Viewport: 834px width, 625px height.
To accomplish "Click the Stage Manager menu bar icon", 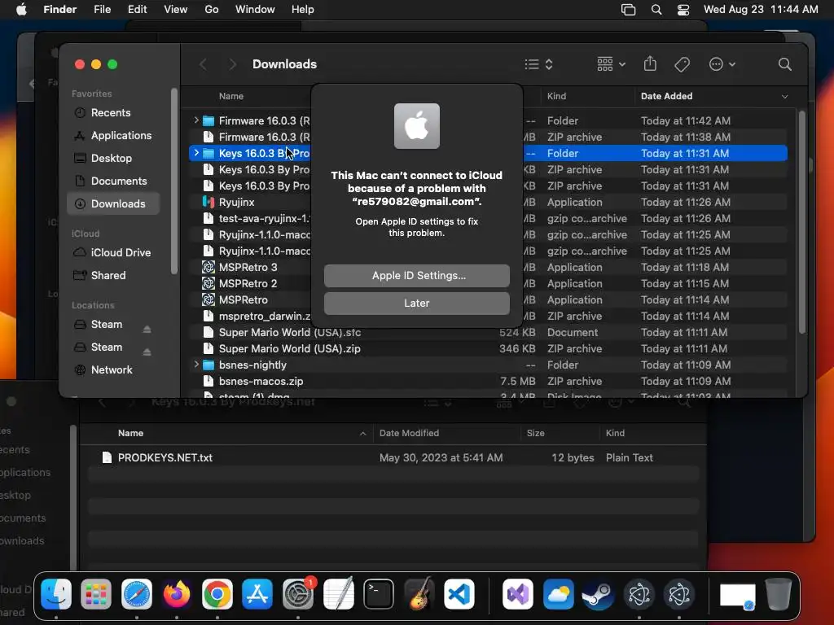I will tap(628, 10).
